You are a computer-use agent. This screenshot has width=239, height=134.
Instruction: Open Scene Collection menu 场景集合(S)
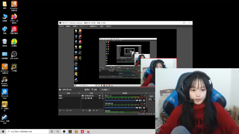(94, 26)
